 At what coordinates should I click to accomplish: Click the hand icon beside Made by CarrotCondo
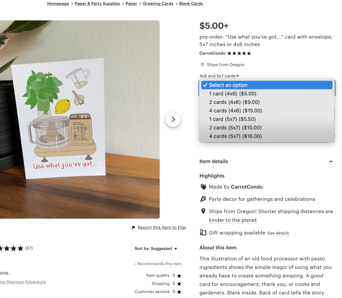pos(203,187)
